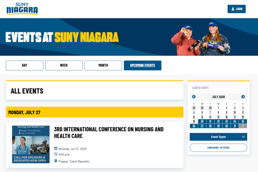Select July 11 in the calendar
The height and width of the screenshot is (172, 258).
(x=243, y=112)
